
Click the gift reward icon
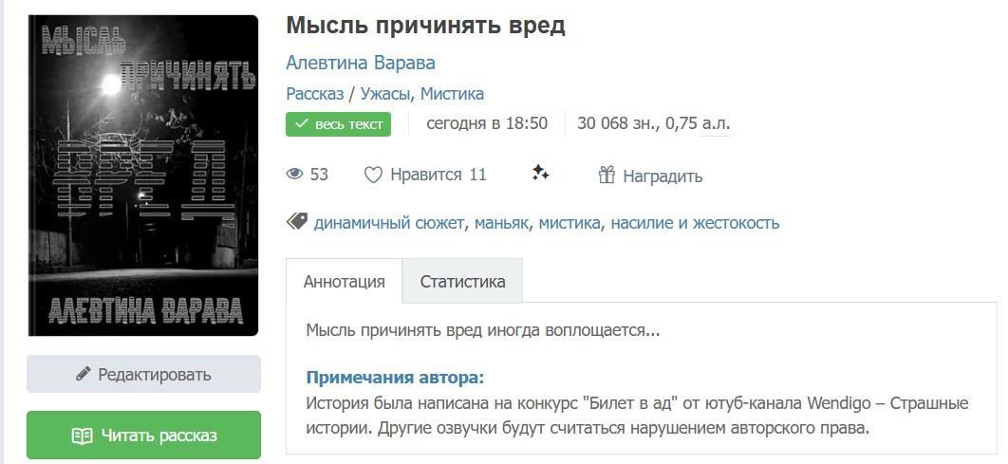coord(607,176)
